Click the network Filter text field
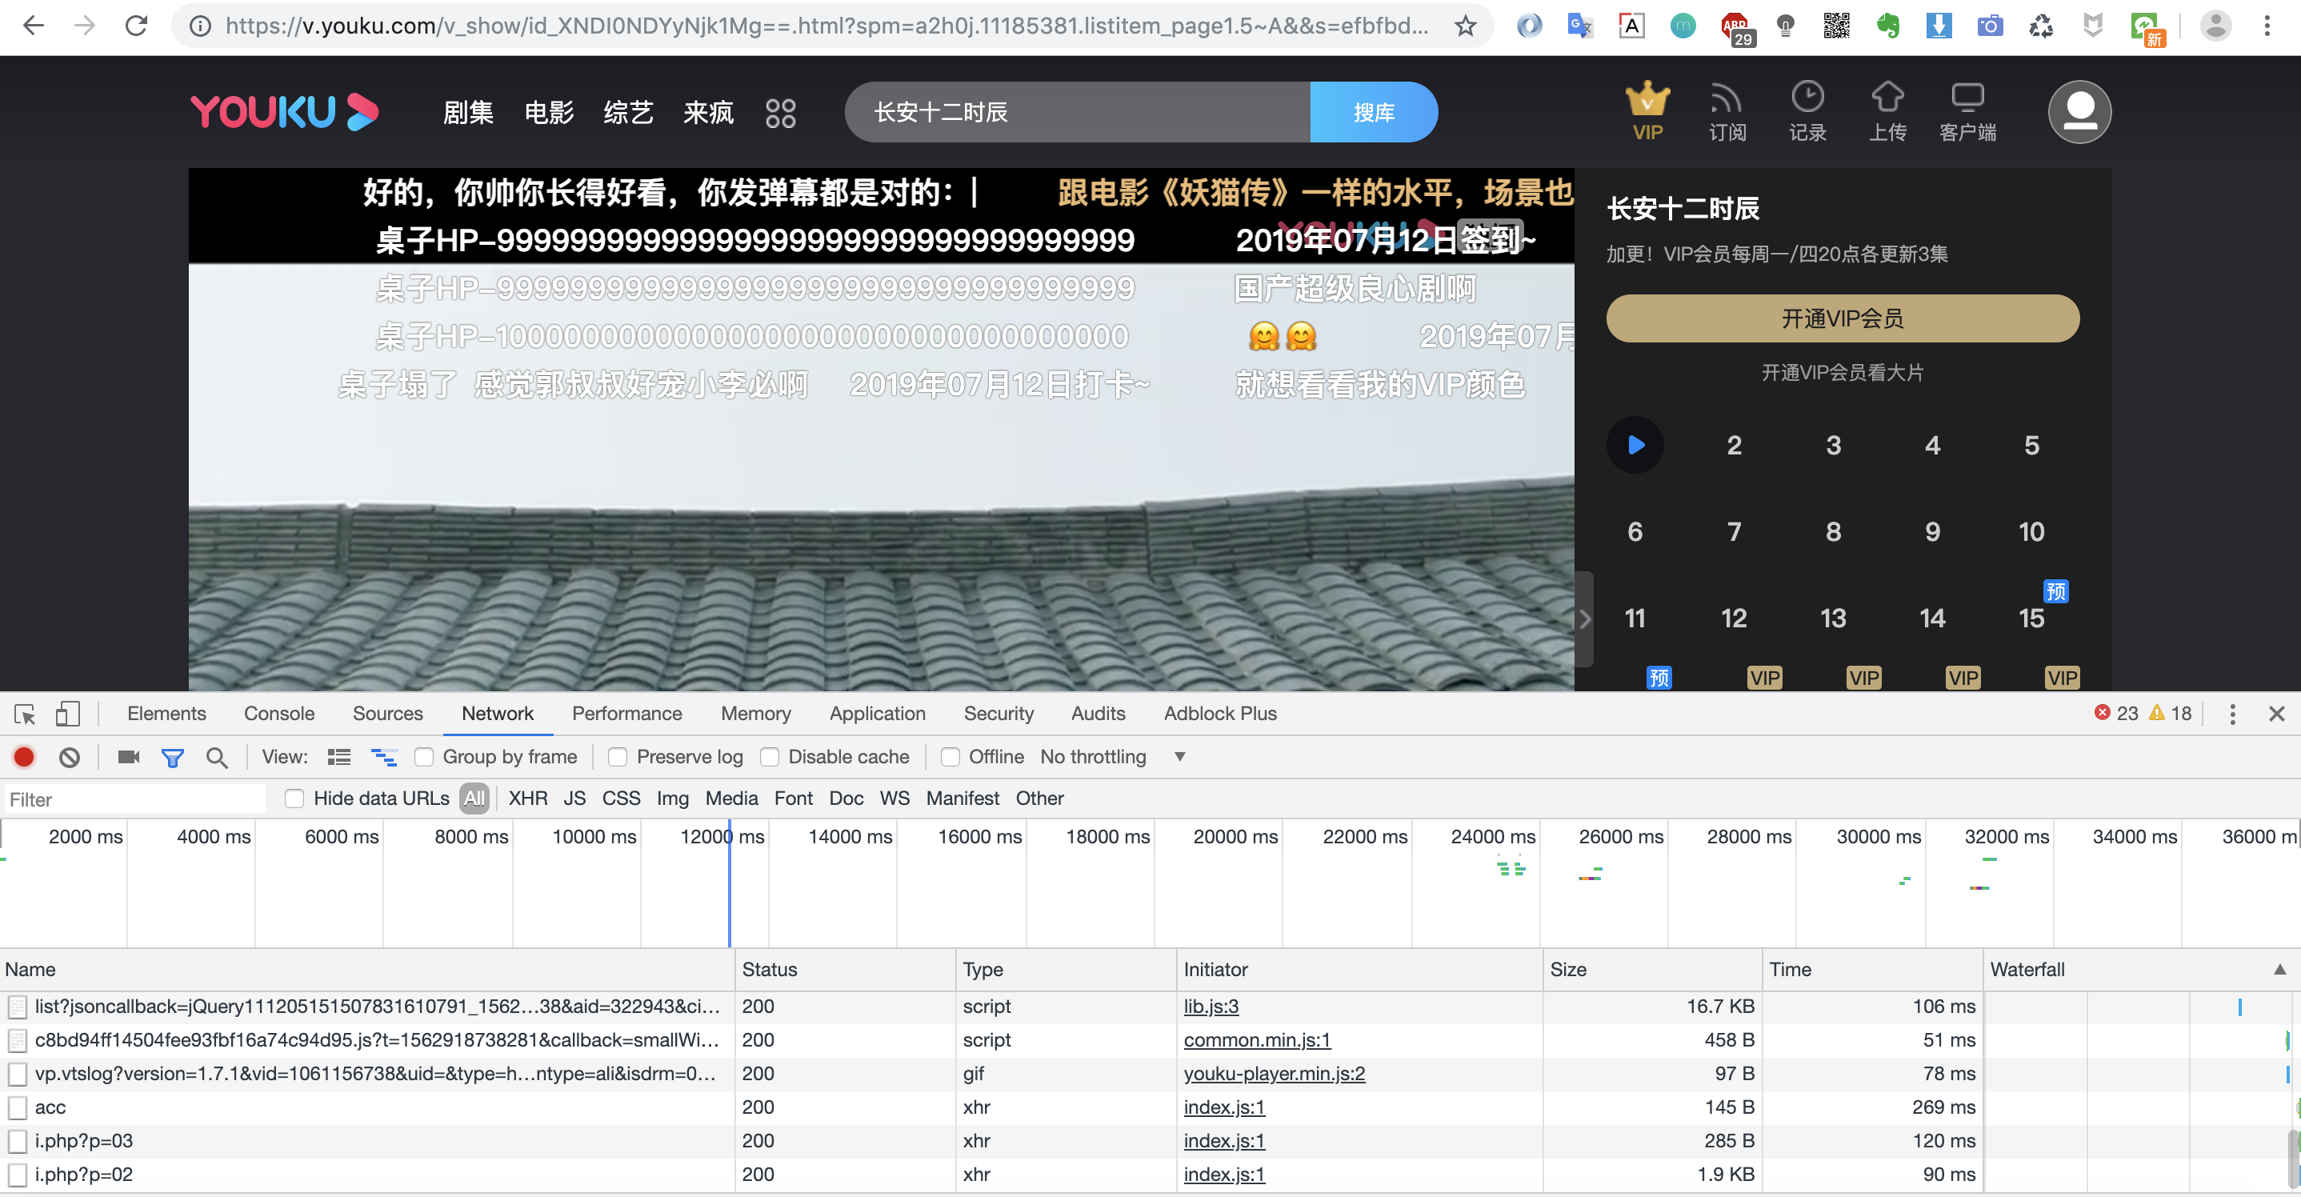Viewport: 2301px width, 1197px height. pos(134,799)
